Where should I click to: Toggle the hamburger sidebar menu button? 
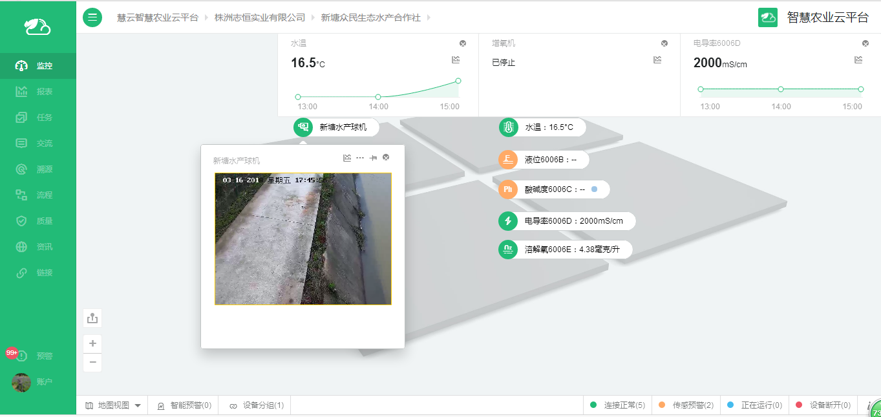[92, 17]
